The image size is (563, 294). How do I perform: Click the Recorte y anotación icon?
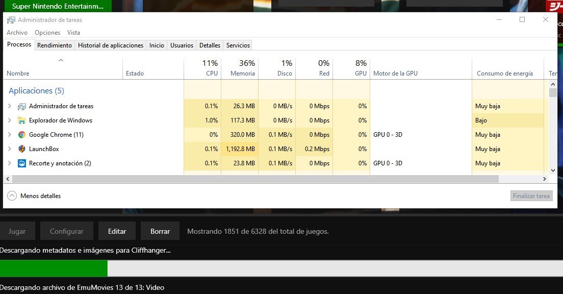click(x=22, y=163)
